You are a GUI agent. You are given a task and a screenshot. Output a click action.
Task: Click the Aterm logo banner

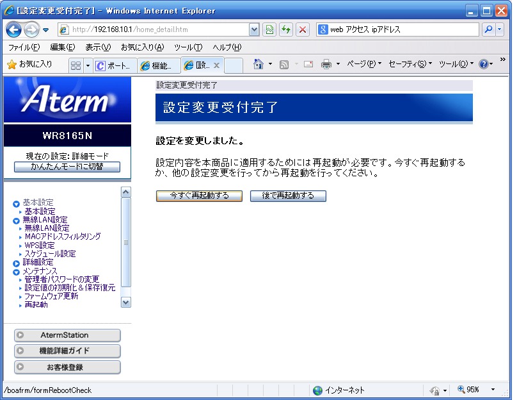(x=67, y=99)
